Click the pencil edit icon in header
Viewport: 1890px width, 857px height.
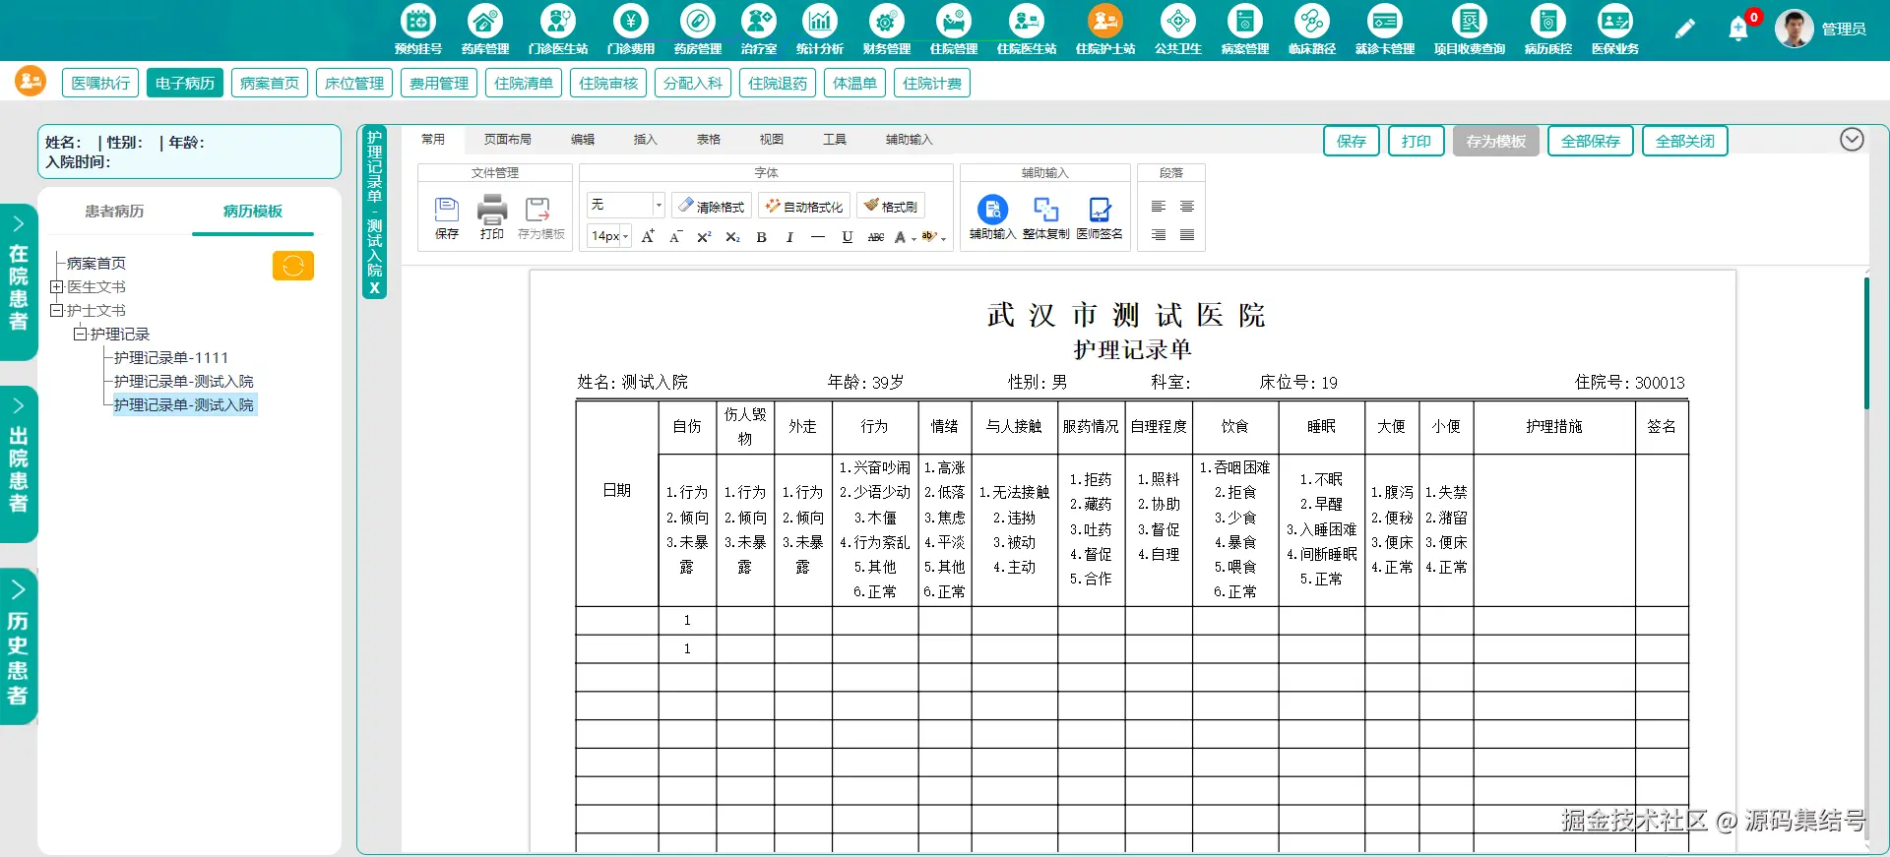pyautogui.click(x=1685, y=29)
